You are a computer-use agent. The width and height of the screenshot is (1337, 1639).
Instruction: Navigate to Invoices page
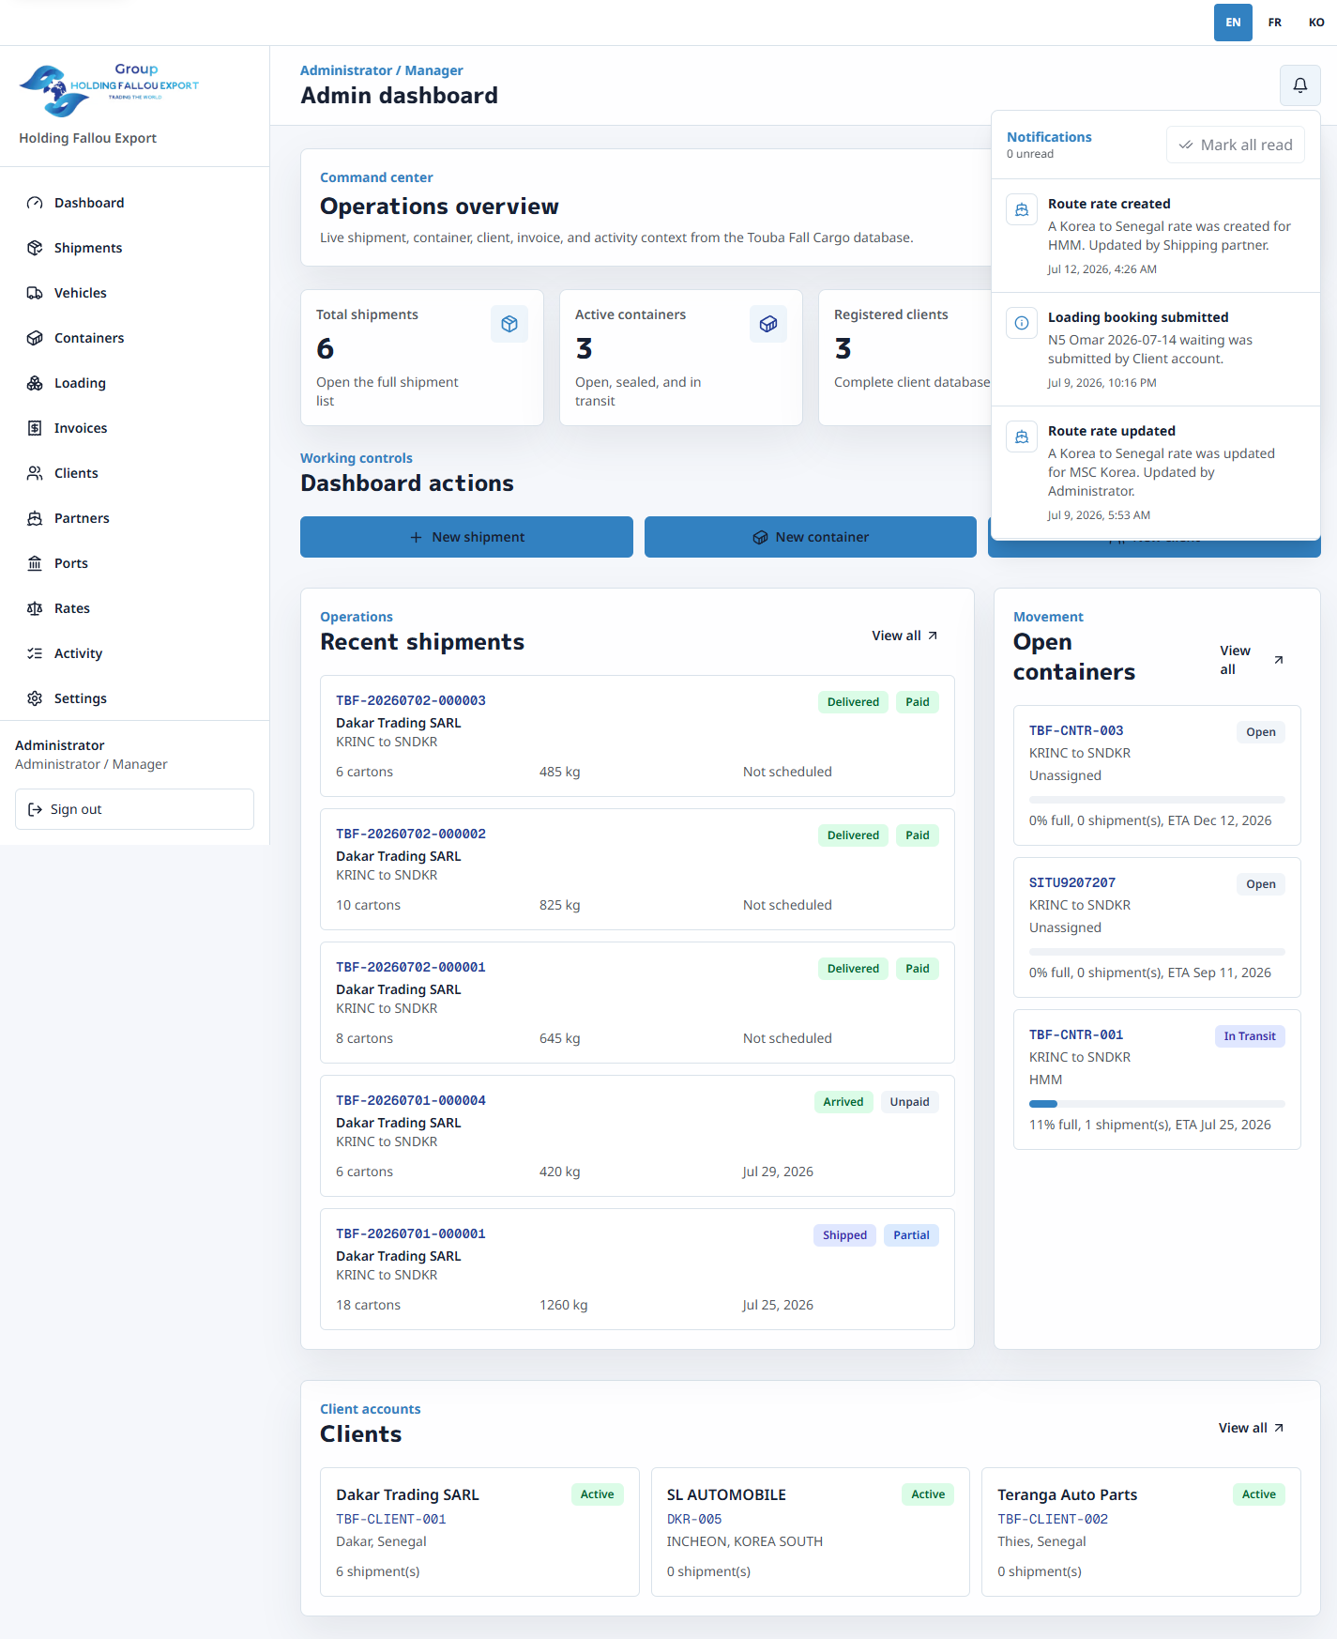tap(134, 428)
